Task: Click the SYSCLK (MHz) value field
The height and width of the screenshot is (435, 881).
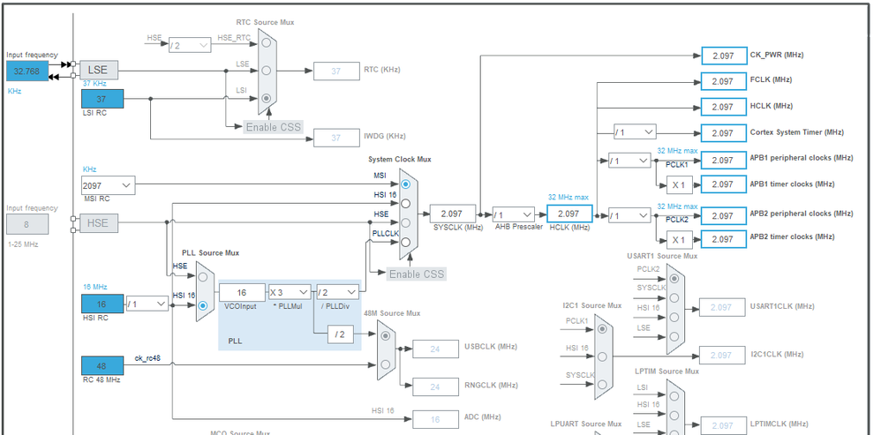Action: coord(452,214)
